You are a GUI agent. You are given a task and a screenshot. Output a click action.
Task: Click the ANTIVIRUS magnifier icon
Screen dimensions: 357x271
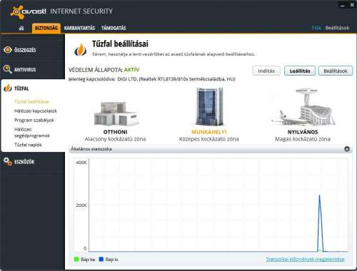coord(8,69)
